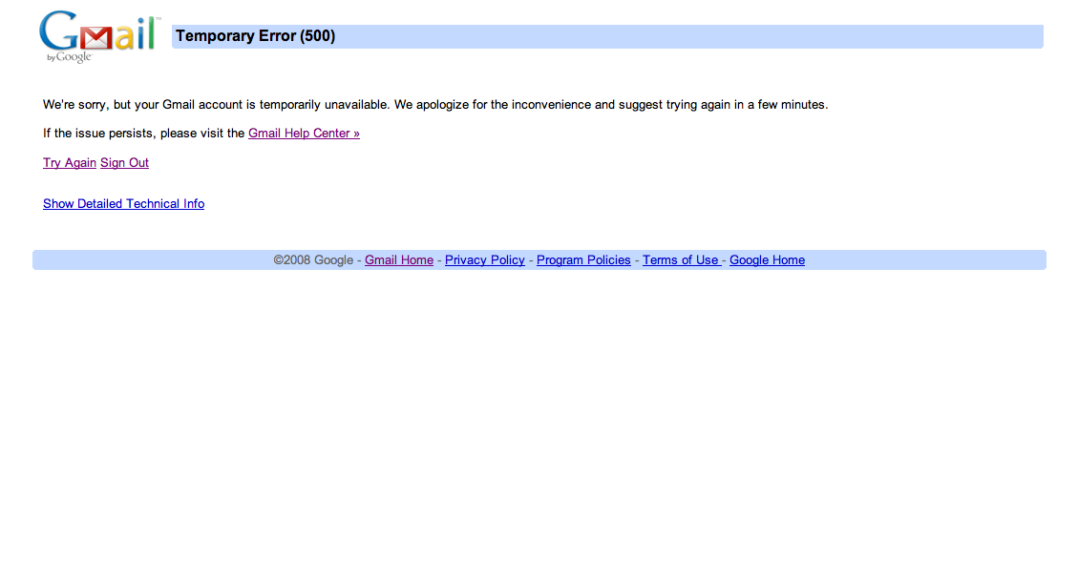Navigate to Google Home from footer
This screenshot has width=1078, height=578.
click(x=767, y=260)
